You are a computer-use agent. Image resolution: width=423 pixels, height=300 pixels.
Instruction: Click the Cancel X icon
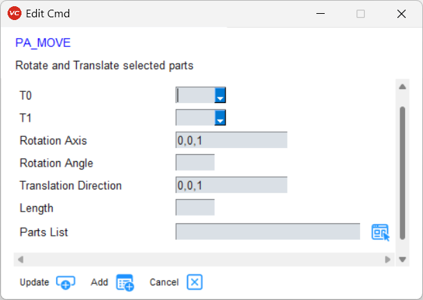click(195, 282)
